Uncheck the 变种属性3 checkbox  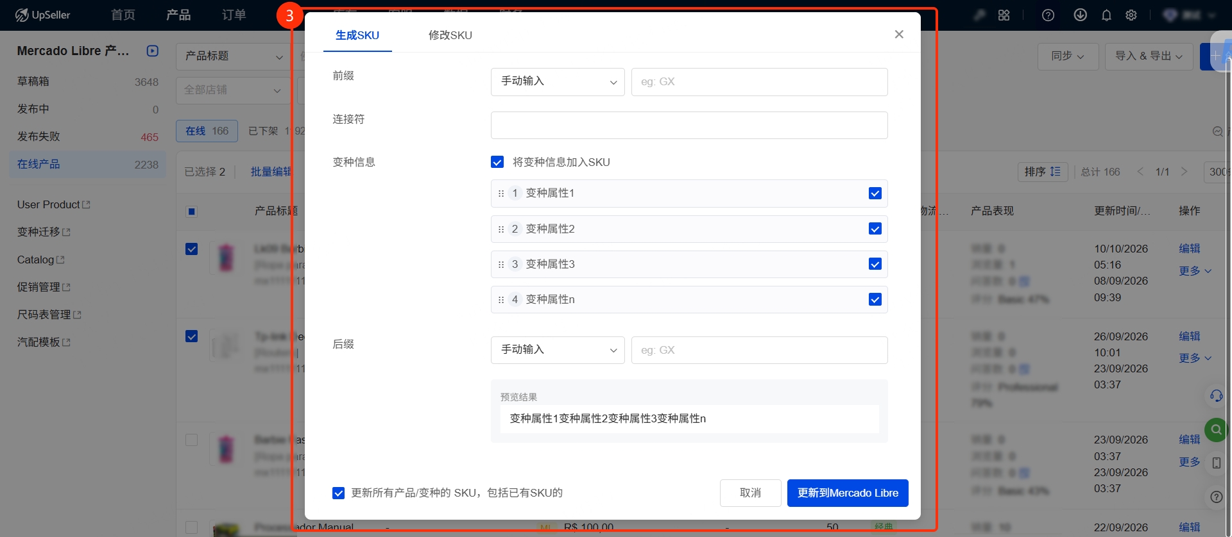pos(875,264)
